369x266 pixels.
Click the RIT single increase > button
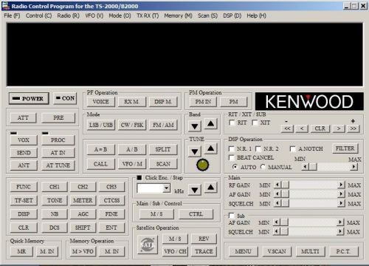point(339,129)
